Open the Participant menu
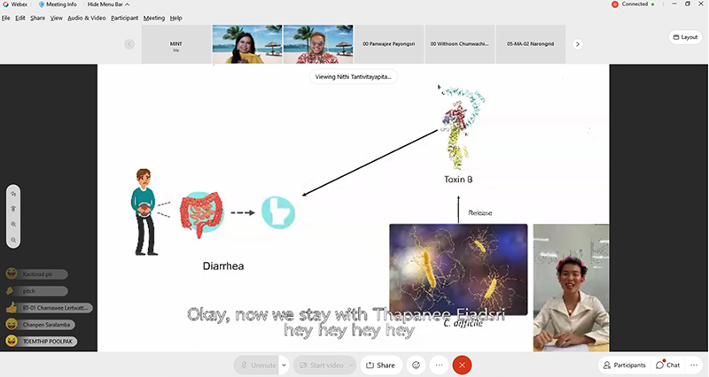709x377 pixels. click(x=124, y=18)
